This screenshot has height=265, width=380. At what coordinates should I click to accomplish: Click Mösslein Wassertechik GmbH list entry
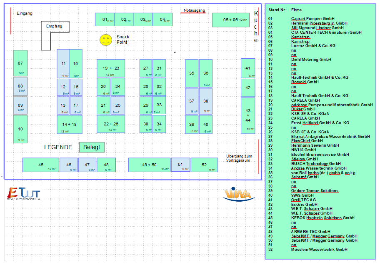(319, 250)
